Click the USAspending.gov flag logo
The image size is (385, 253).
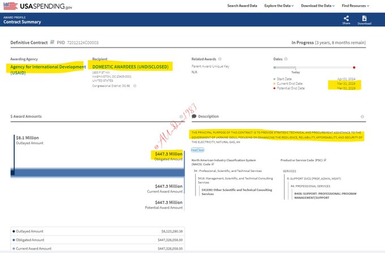click(11, 6)
